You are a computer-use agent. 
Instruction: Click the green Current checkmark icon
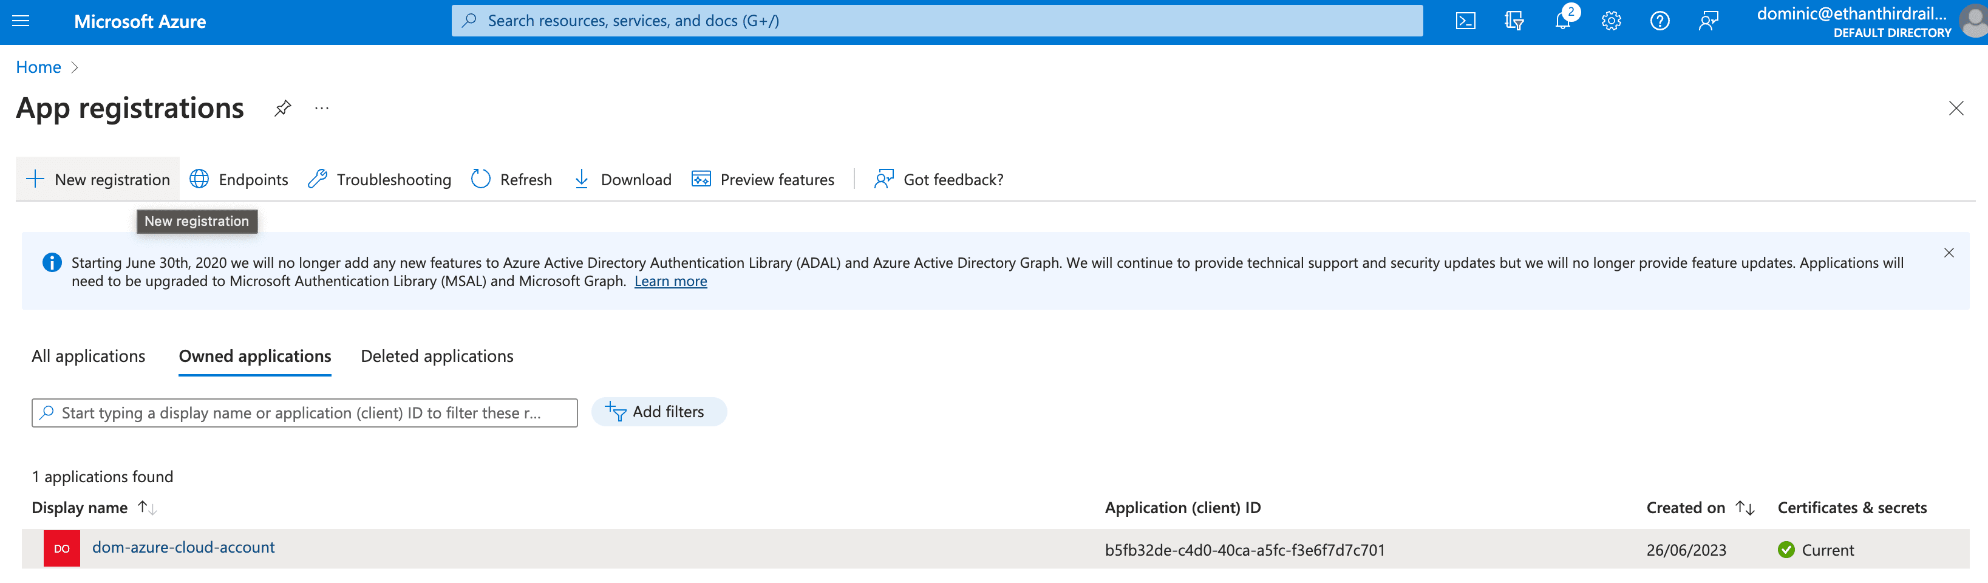pyautogui.click(x=1786, y=550)
